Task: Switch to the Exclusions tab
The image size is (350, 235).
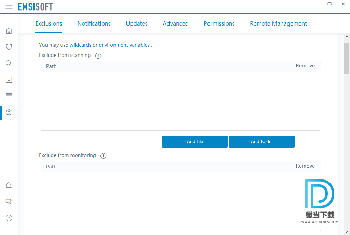Action: [49, 23]
